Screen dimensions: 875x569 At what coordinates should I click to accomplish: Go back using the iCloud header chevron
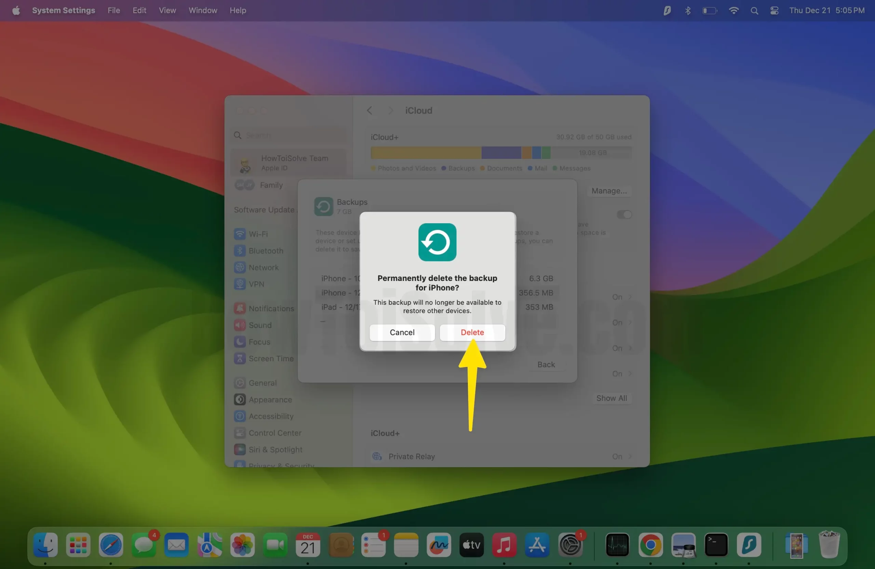pos(369,110)
